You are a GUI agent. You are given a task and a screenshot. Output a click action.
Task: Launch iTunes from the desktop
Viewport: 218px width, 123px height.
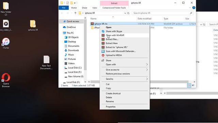[x=6, y=43]
